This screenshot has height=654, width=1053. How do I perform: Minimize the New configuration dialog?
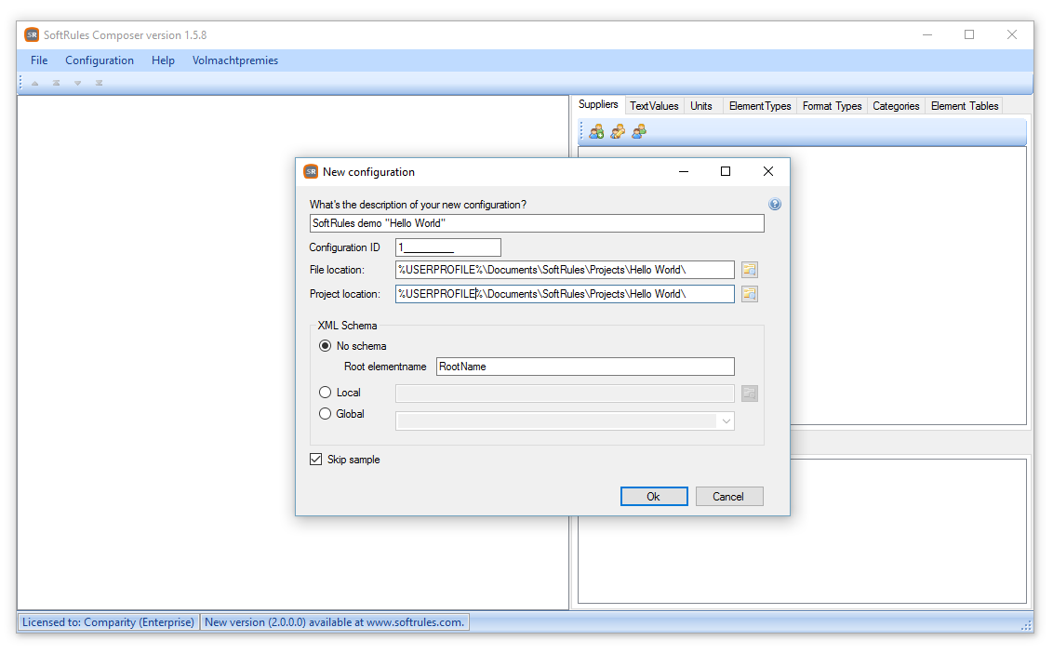click(684, 172)
